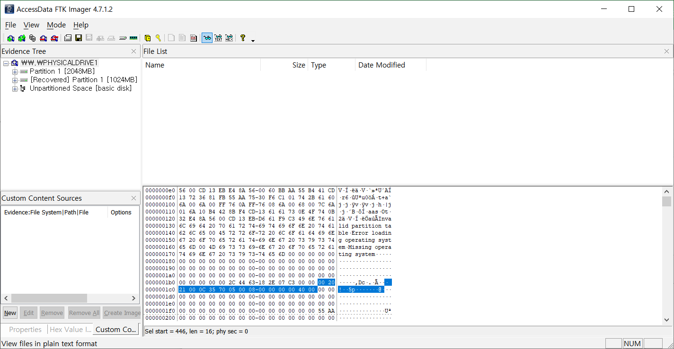Click the Edit button
The width and height of the screenshot is (674, 349).
click(29, 313)
